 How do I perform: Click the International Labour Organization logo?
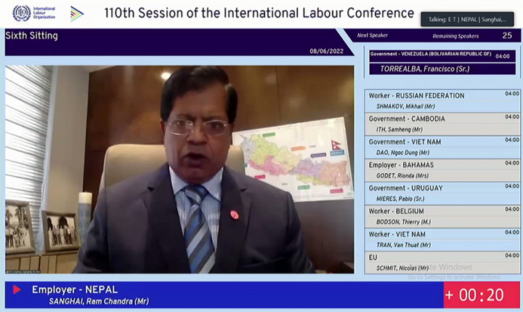[33, 13]
